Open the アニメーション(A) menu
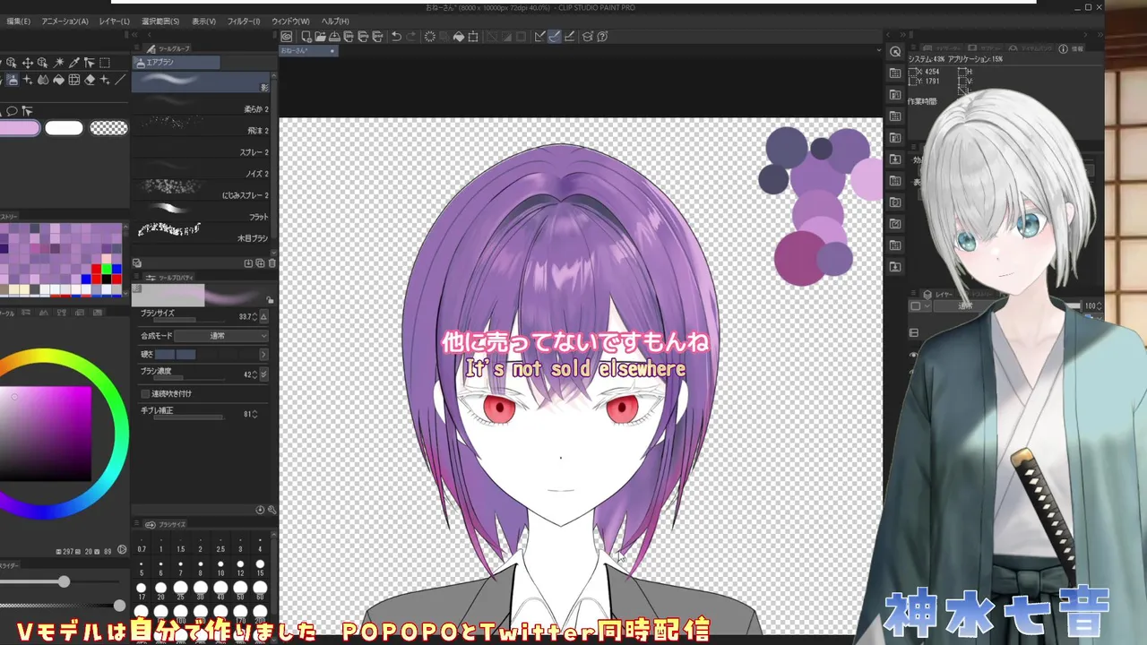This screenshot has height=645, width=1147. (x=65, y=21)
